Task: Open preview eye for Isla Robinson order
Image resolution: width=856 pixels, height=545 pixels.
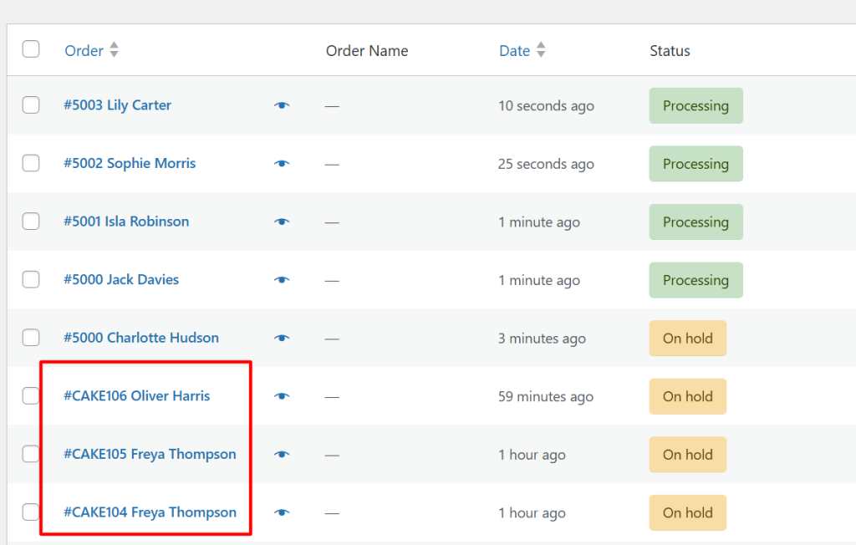Action: tap(282, 222)
